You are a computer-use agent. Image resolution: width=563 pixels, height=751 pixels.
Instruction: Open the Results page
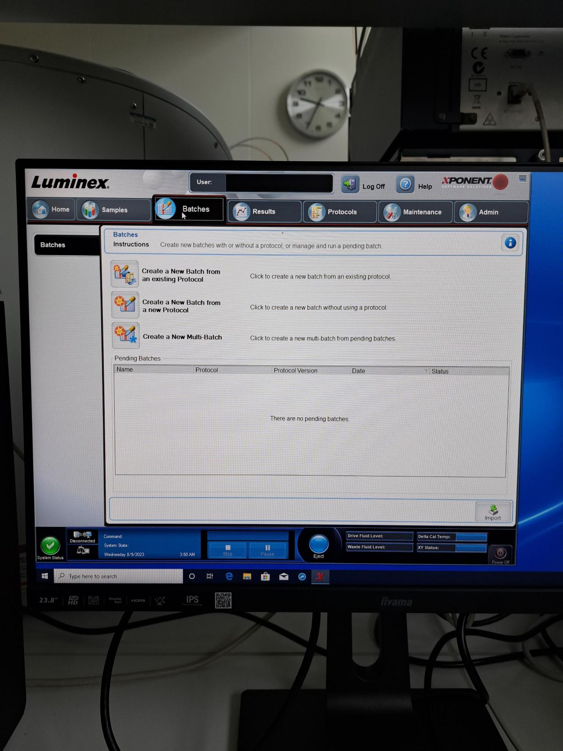click(x=264, y=211)
